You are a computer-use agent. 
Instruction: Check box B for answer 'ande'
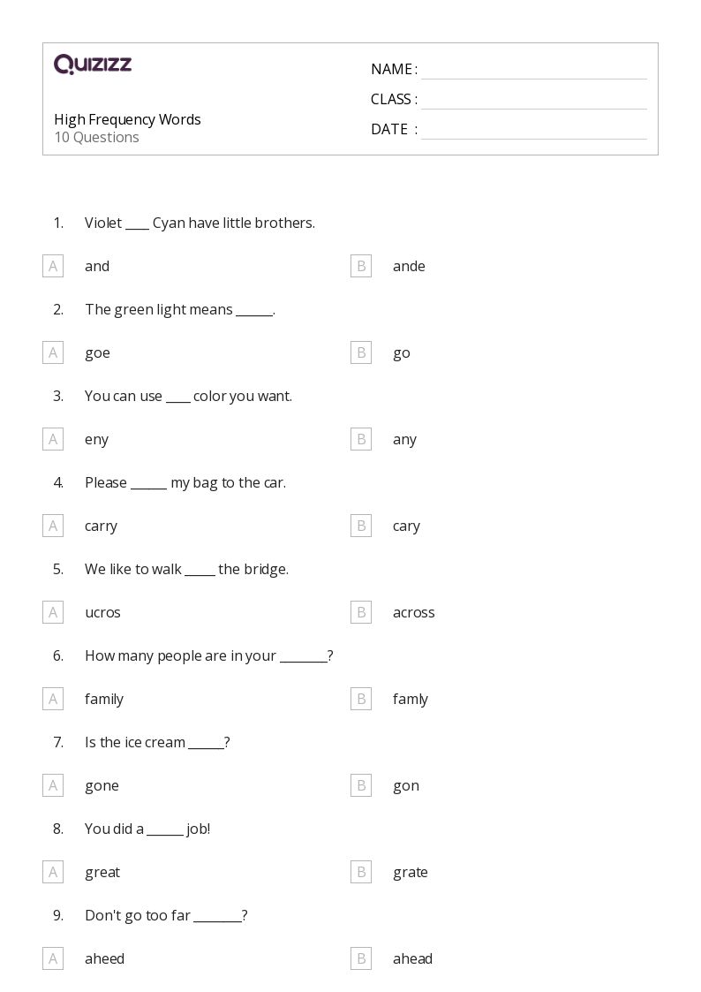point(361,267)
